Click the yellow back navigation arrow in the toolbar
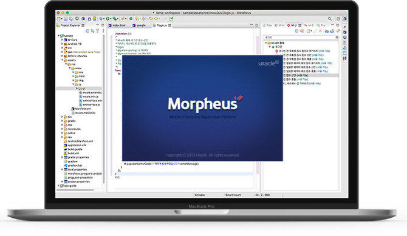 coord(151,19)
